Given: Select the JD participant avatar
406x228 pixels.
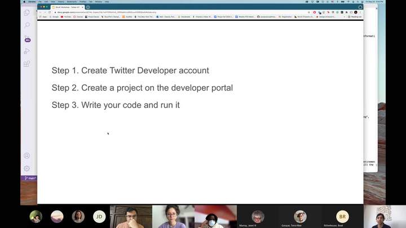Looking at the screenshot, I should pos(99,217).
